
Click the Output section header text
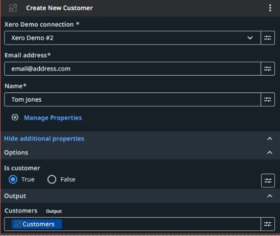[x=15, y=196]
